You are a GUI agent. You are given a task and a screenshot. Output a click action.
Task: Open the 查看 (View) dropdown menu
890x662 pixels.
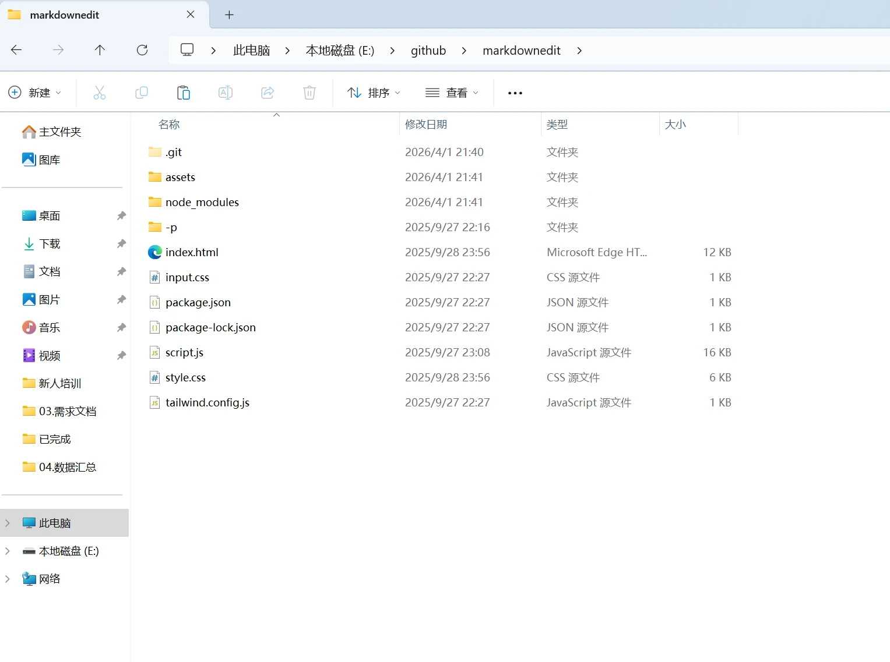pyautogui.click(x=452, y=93)
